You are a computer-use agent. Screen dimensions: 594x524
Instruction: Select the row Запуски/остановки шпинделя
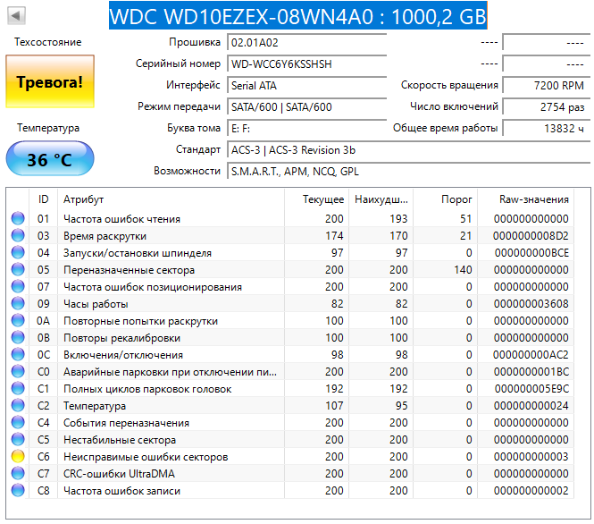(x=292, y=252)
